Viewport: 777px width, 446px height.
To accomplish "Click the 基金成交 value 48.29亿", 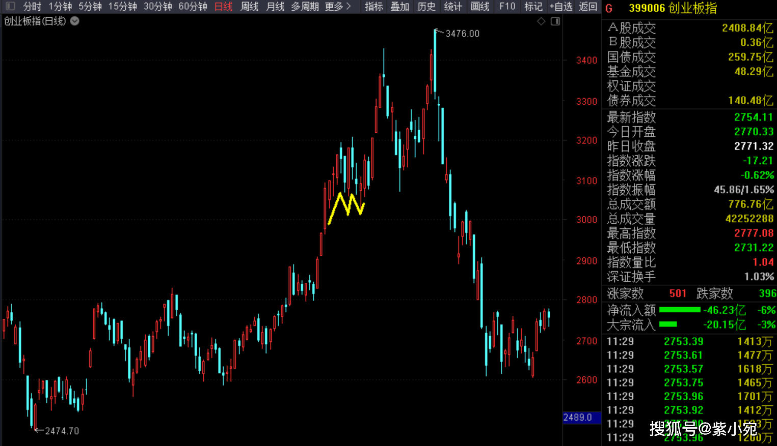I will click(754, 72).
